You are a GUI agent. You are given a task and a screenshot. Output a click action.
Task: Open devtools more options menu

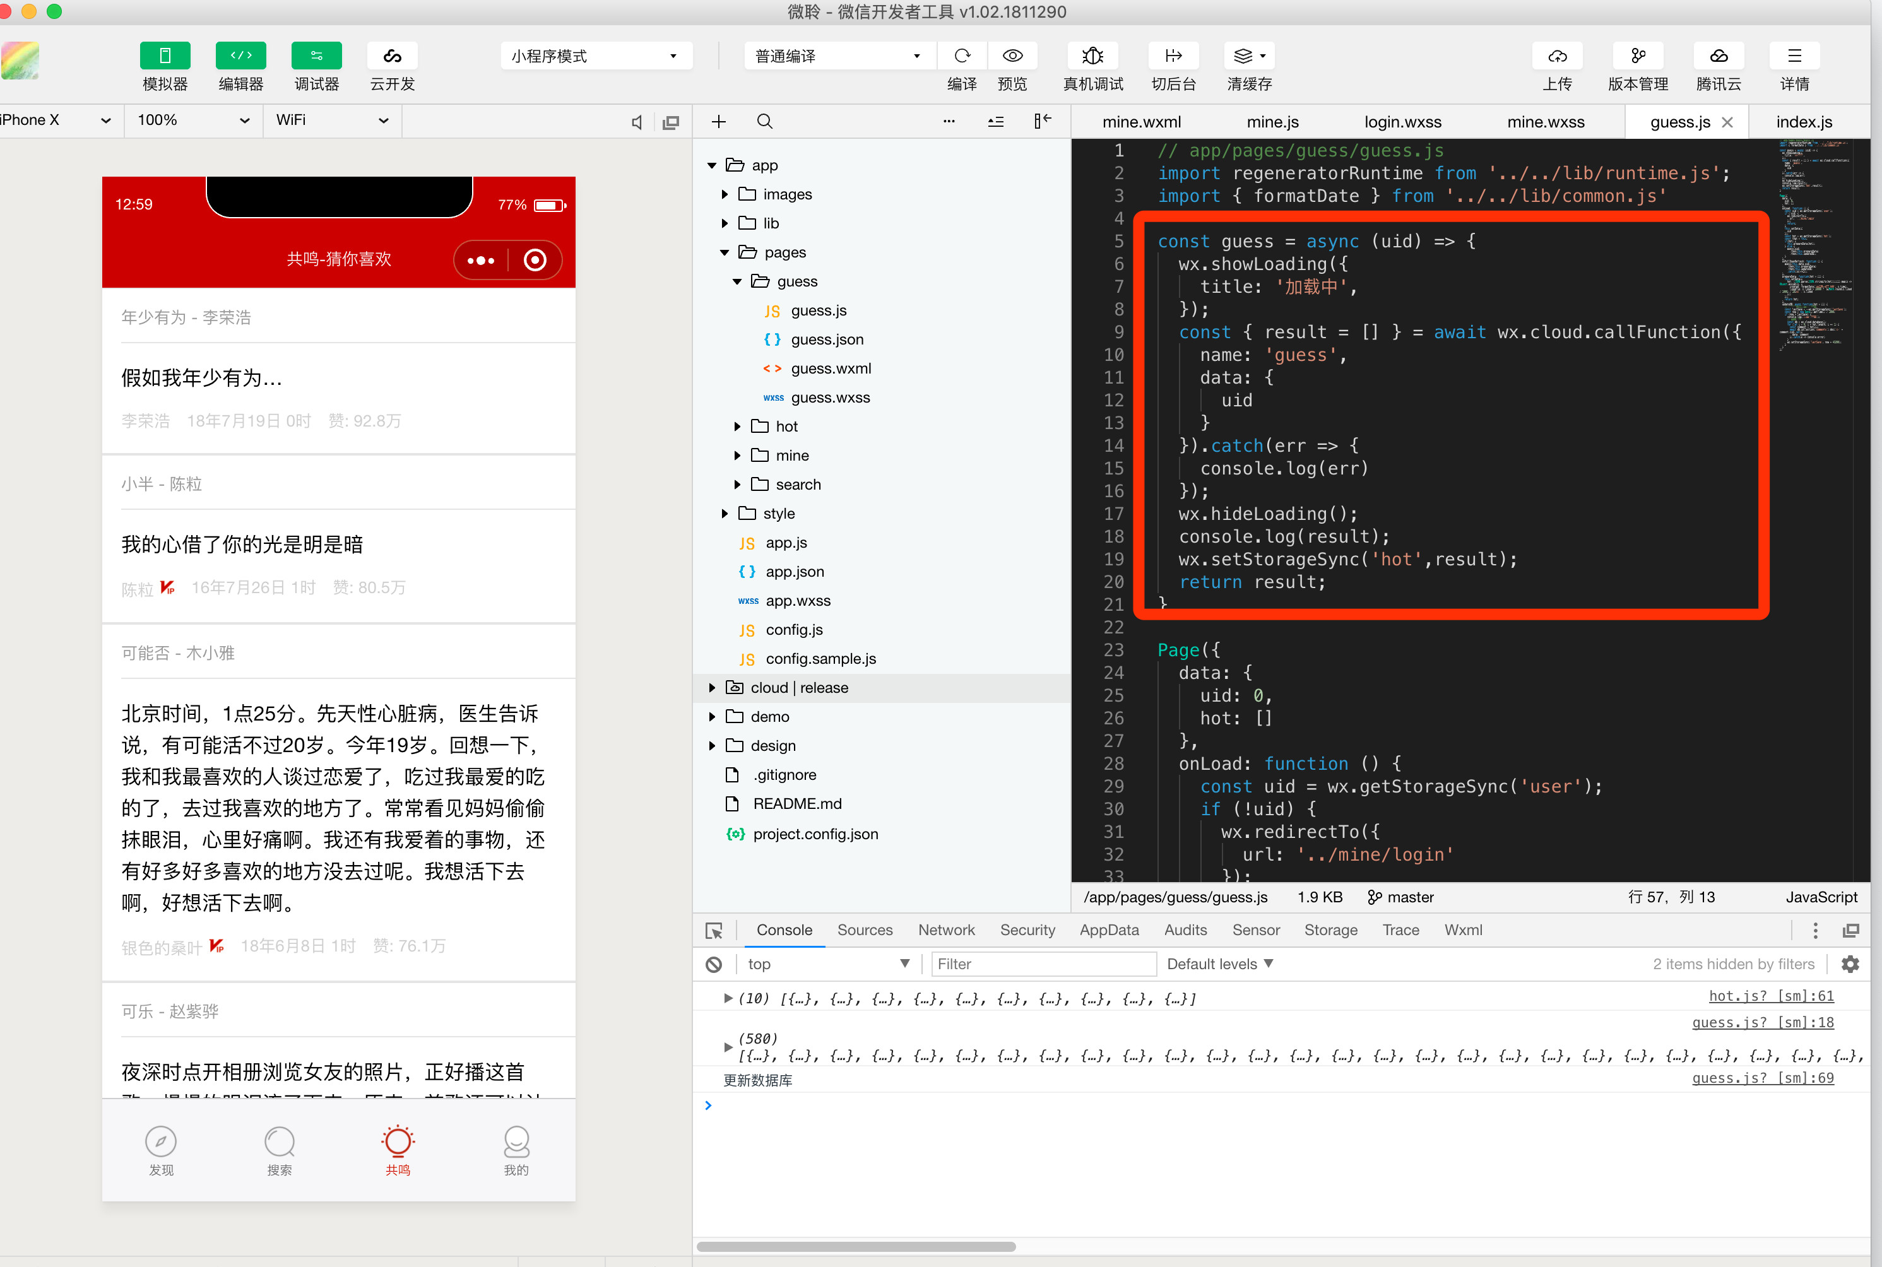1815,931
